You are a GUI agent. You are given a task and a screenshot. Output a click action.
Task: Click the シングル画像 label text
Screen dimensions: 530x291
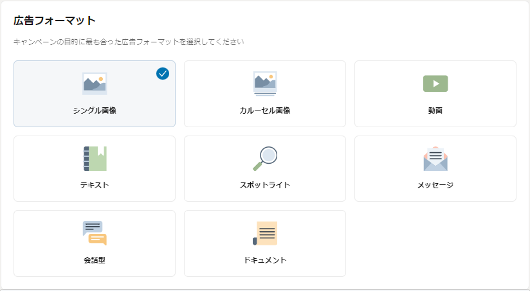coord(95,110)
